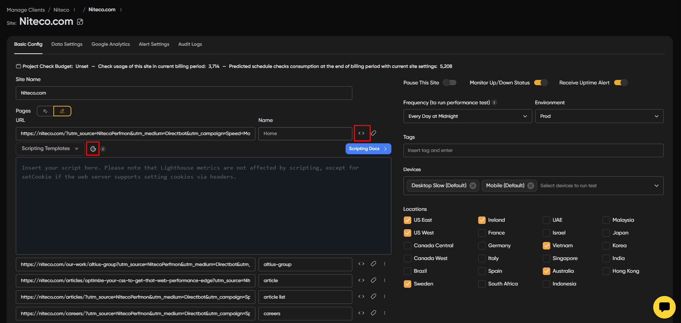Viewport: 681px width, 323px height.
Task: Click the tag icon for article list page
Action: [x=373, y=296]
